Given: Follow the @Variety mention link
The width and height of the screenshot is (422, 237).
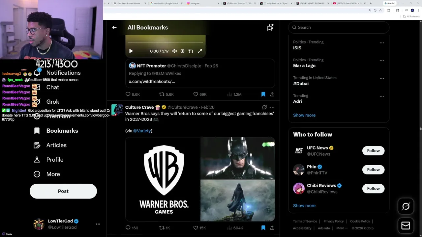Looking at the screenshot, I should tap(142, 131).
